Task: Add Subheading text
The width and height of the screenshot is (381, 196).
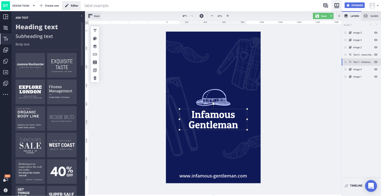Action: tap(34, 36)
